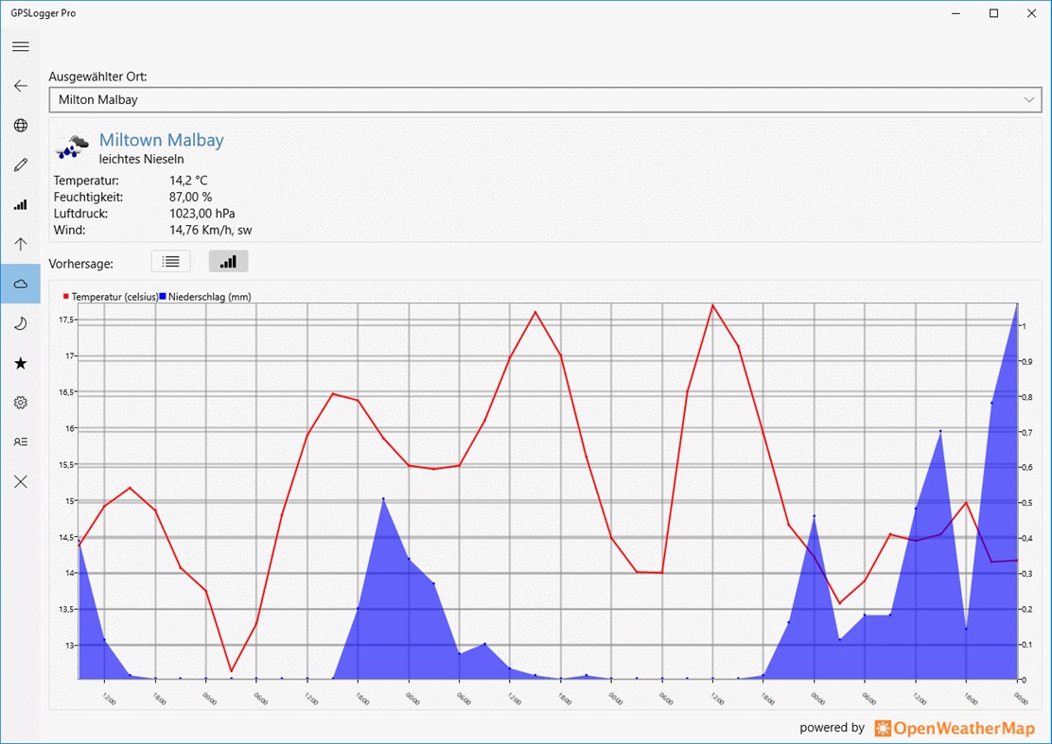
Task: Open the hamburger navigation menu
Action: click(x=20, y=45)
